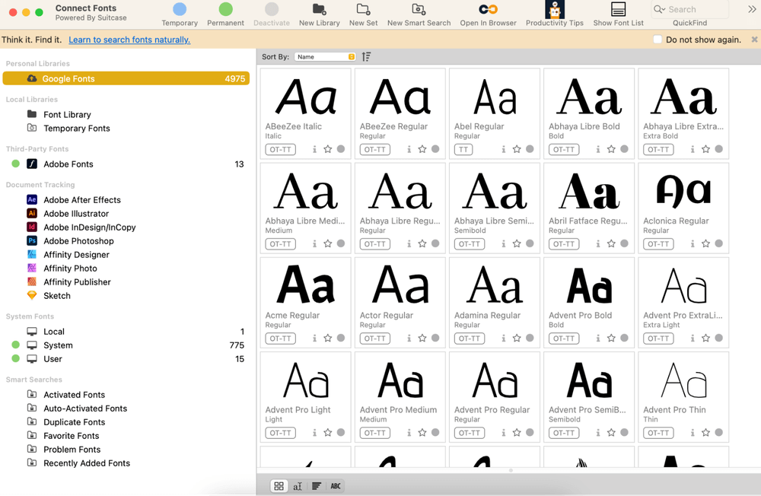761x496 pixels.
Task: Click the New Smart Search icon
Action: coord(418,10)
